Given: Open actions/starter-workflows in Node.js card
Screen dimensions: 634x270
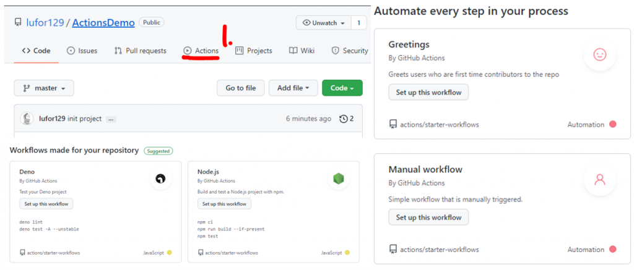Looking at the screenshot, I should (232, 253).
